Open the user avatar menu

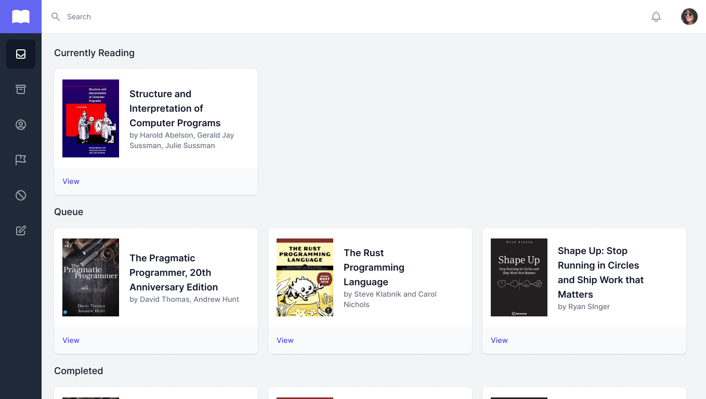pyautogui.click(x=689, y=17)
